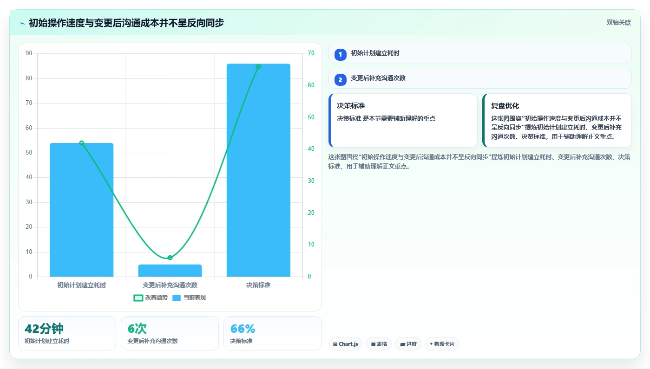This screenshot has height=369, width=650.
Task: Click the lightning icon beside the title
Action: pos(22,23)
